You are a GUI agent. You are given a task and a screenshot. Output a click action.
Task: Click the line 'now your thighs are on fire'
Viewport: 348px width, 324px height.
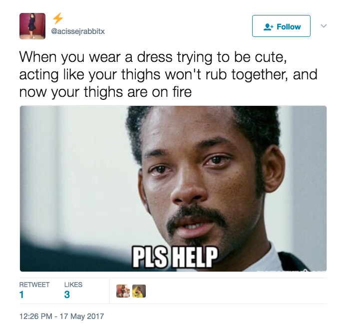click(x=105, y=92)
